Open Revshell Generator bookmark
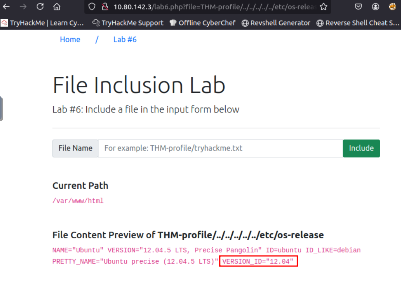This screenshot has height=281, width=401. click(x=276, y=23)
